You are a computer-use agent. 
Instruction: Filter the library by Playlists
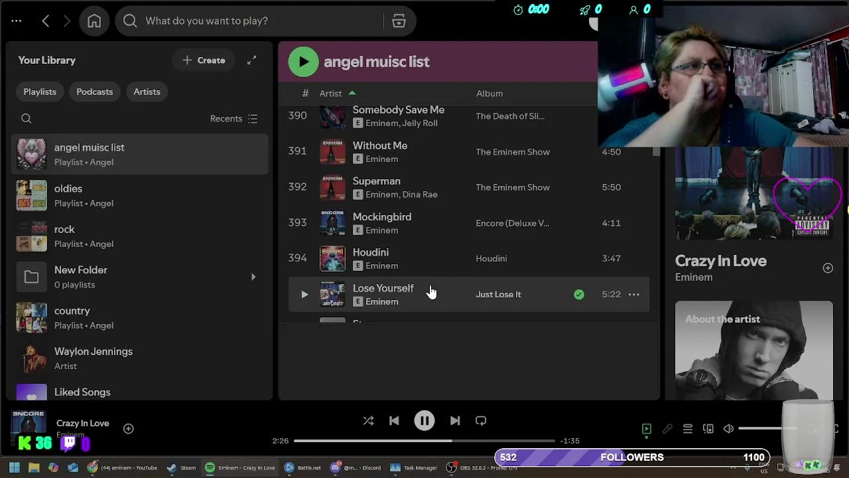coord(40,92)
